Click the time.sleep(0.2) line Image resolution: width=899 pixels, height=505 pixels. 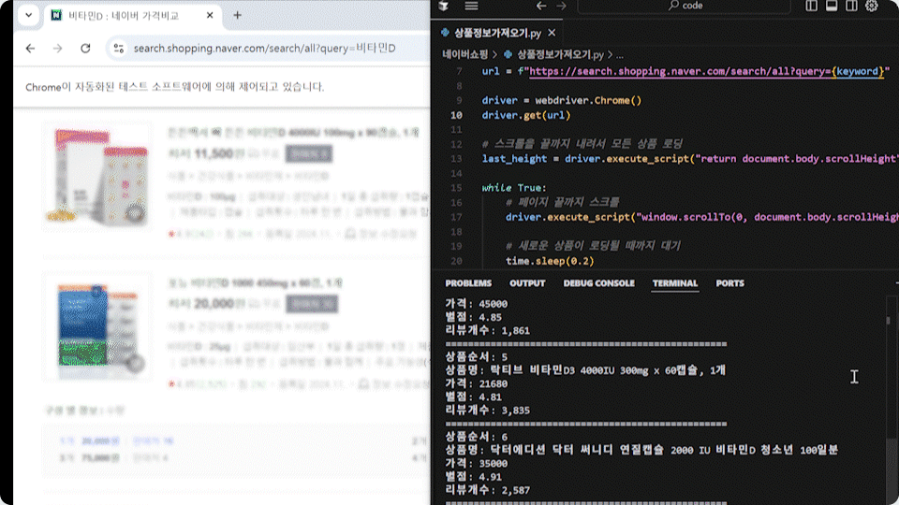[550, 261]
